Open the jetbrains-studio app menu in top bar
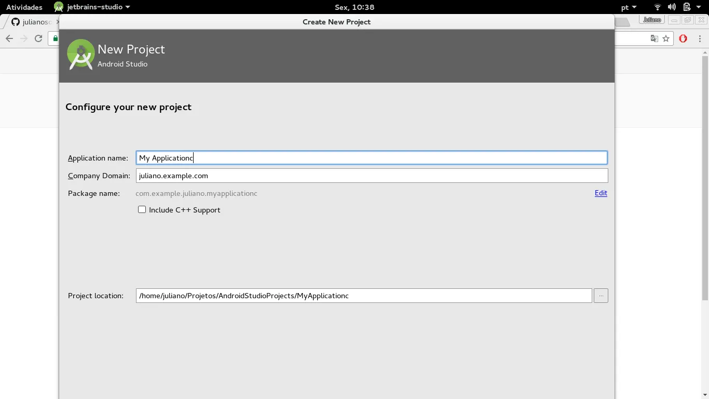Image resolution: width=709 pixels, height=399 pixels. pyautogui.click(x=92, y=7)
